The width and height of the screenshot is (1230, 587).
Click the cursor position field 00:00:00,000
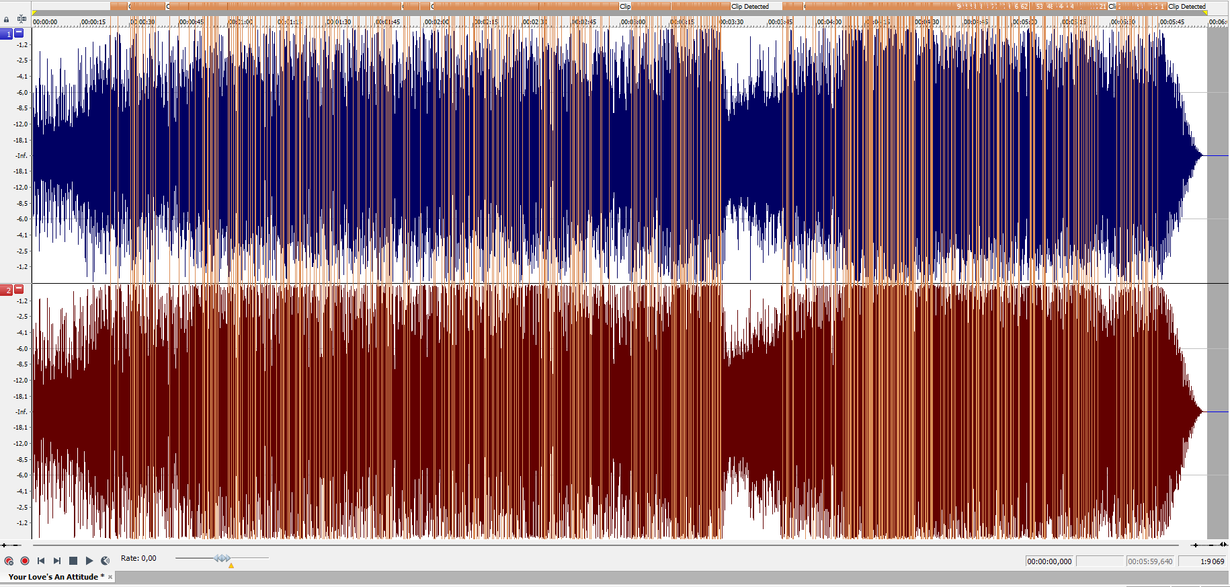[1049, 561]
